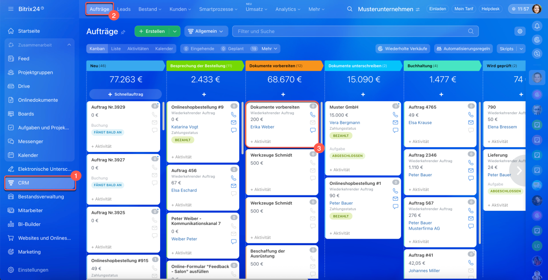Open Settings gear in left sidebar
Viewport: 548px width, 280px height.
pyautogui.click(x=11, y=270)
